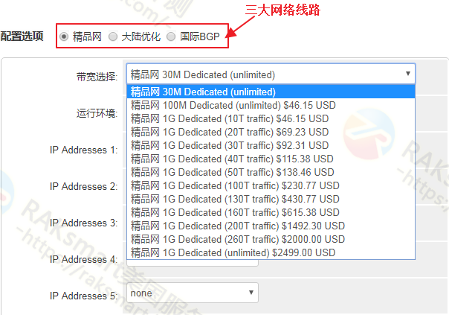Click the 带宽选择 combo box field
Screen dimensions: 449x315
coord(271,74)
